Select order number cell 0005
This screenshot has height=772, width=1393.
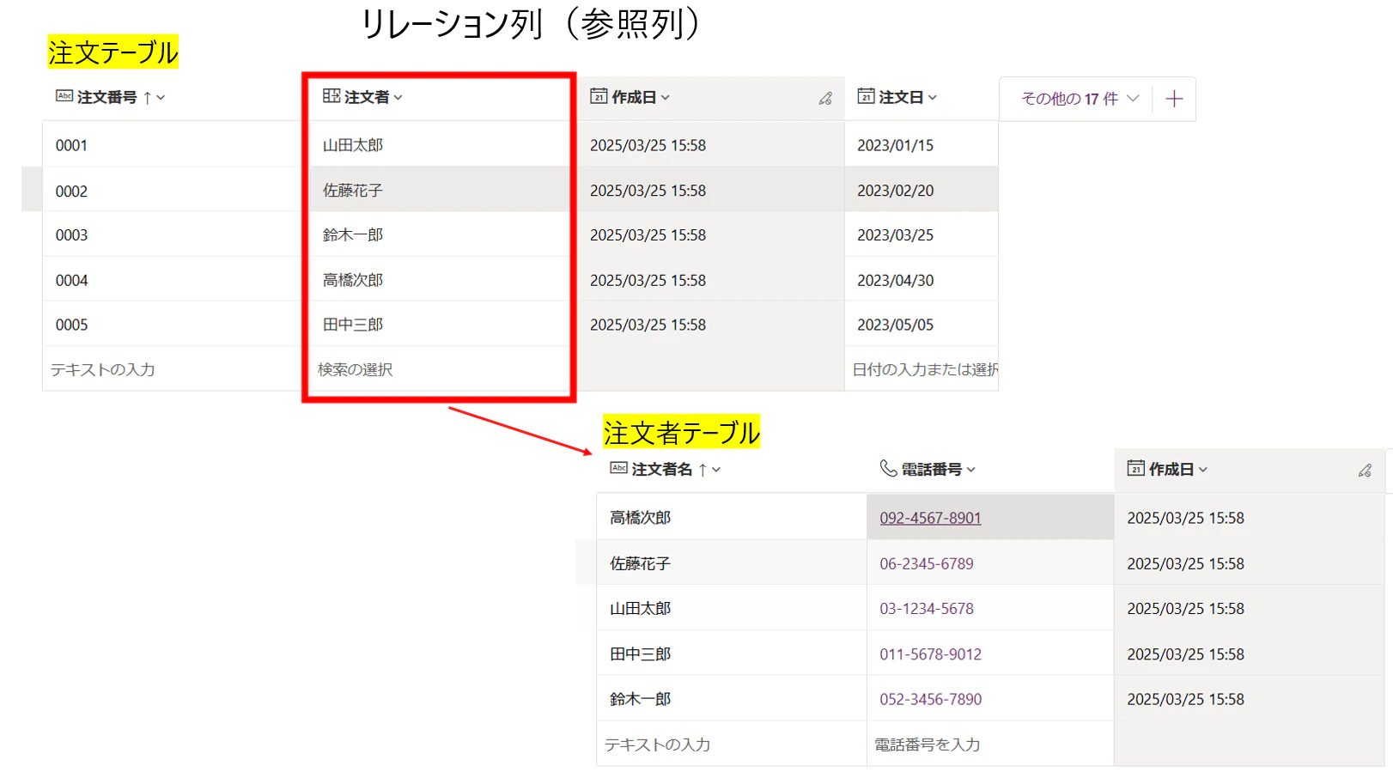tap(172, 325)
